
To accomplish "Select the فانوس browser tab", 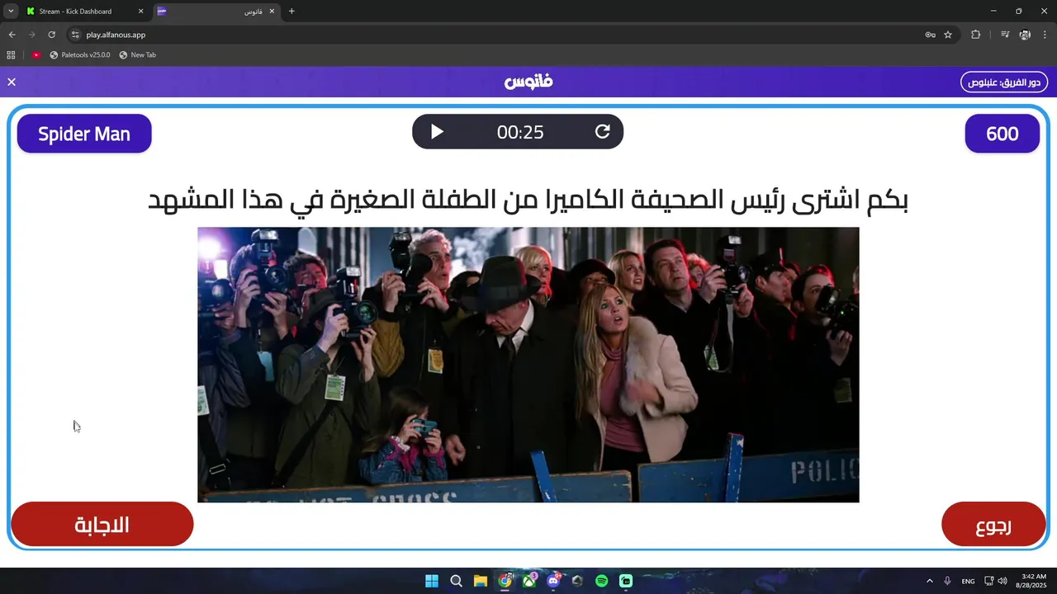I will (x=218, y=12).
